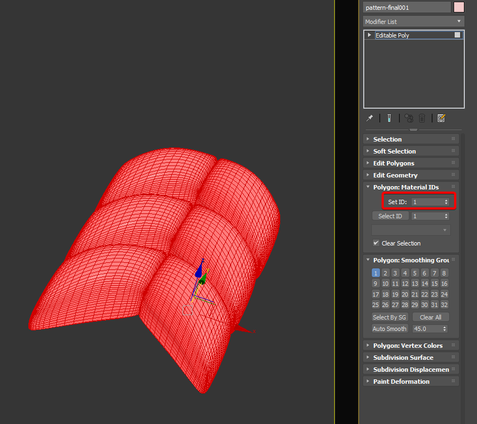The image size is (477, 424).
Task: Click the Selection rollout grip handle
Action: click(453, 139)
